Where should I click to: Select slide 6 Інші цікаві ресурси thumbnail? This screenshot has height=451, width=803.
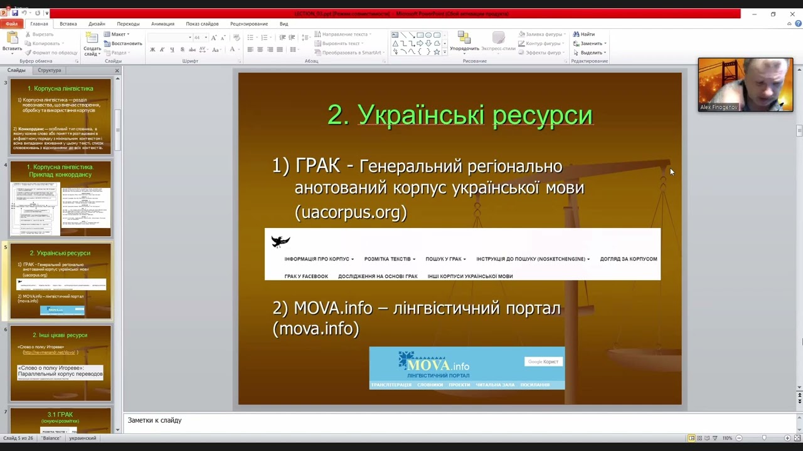(x=60, y=363)
